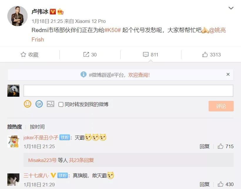Like the comment with 430 likes
Image resolution: width=241 pixels, height=189 pixels.
click(220, 184)
